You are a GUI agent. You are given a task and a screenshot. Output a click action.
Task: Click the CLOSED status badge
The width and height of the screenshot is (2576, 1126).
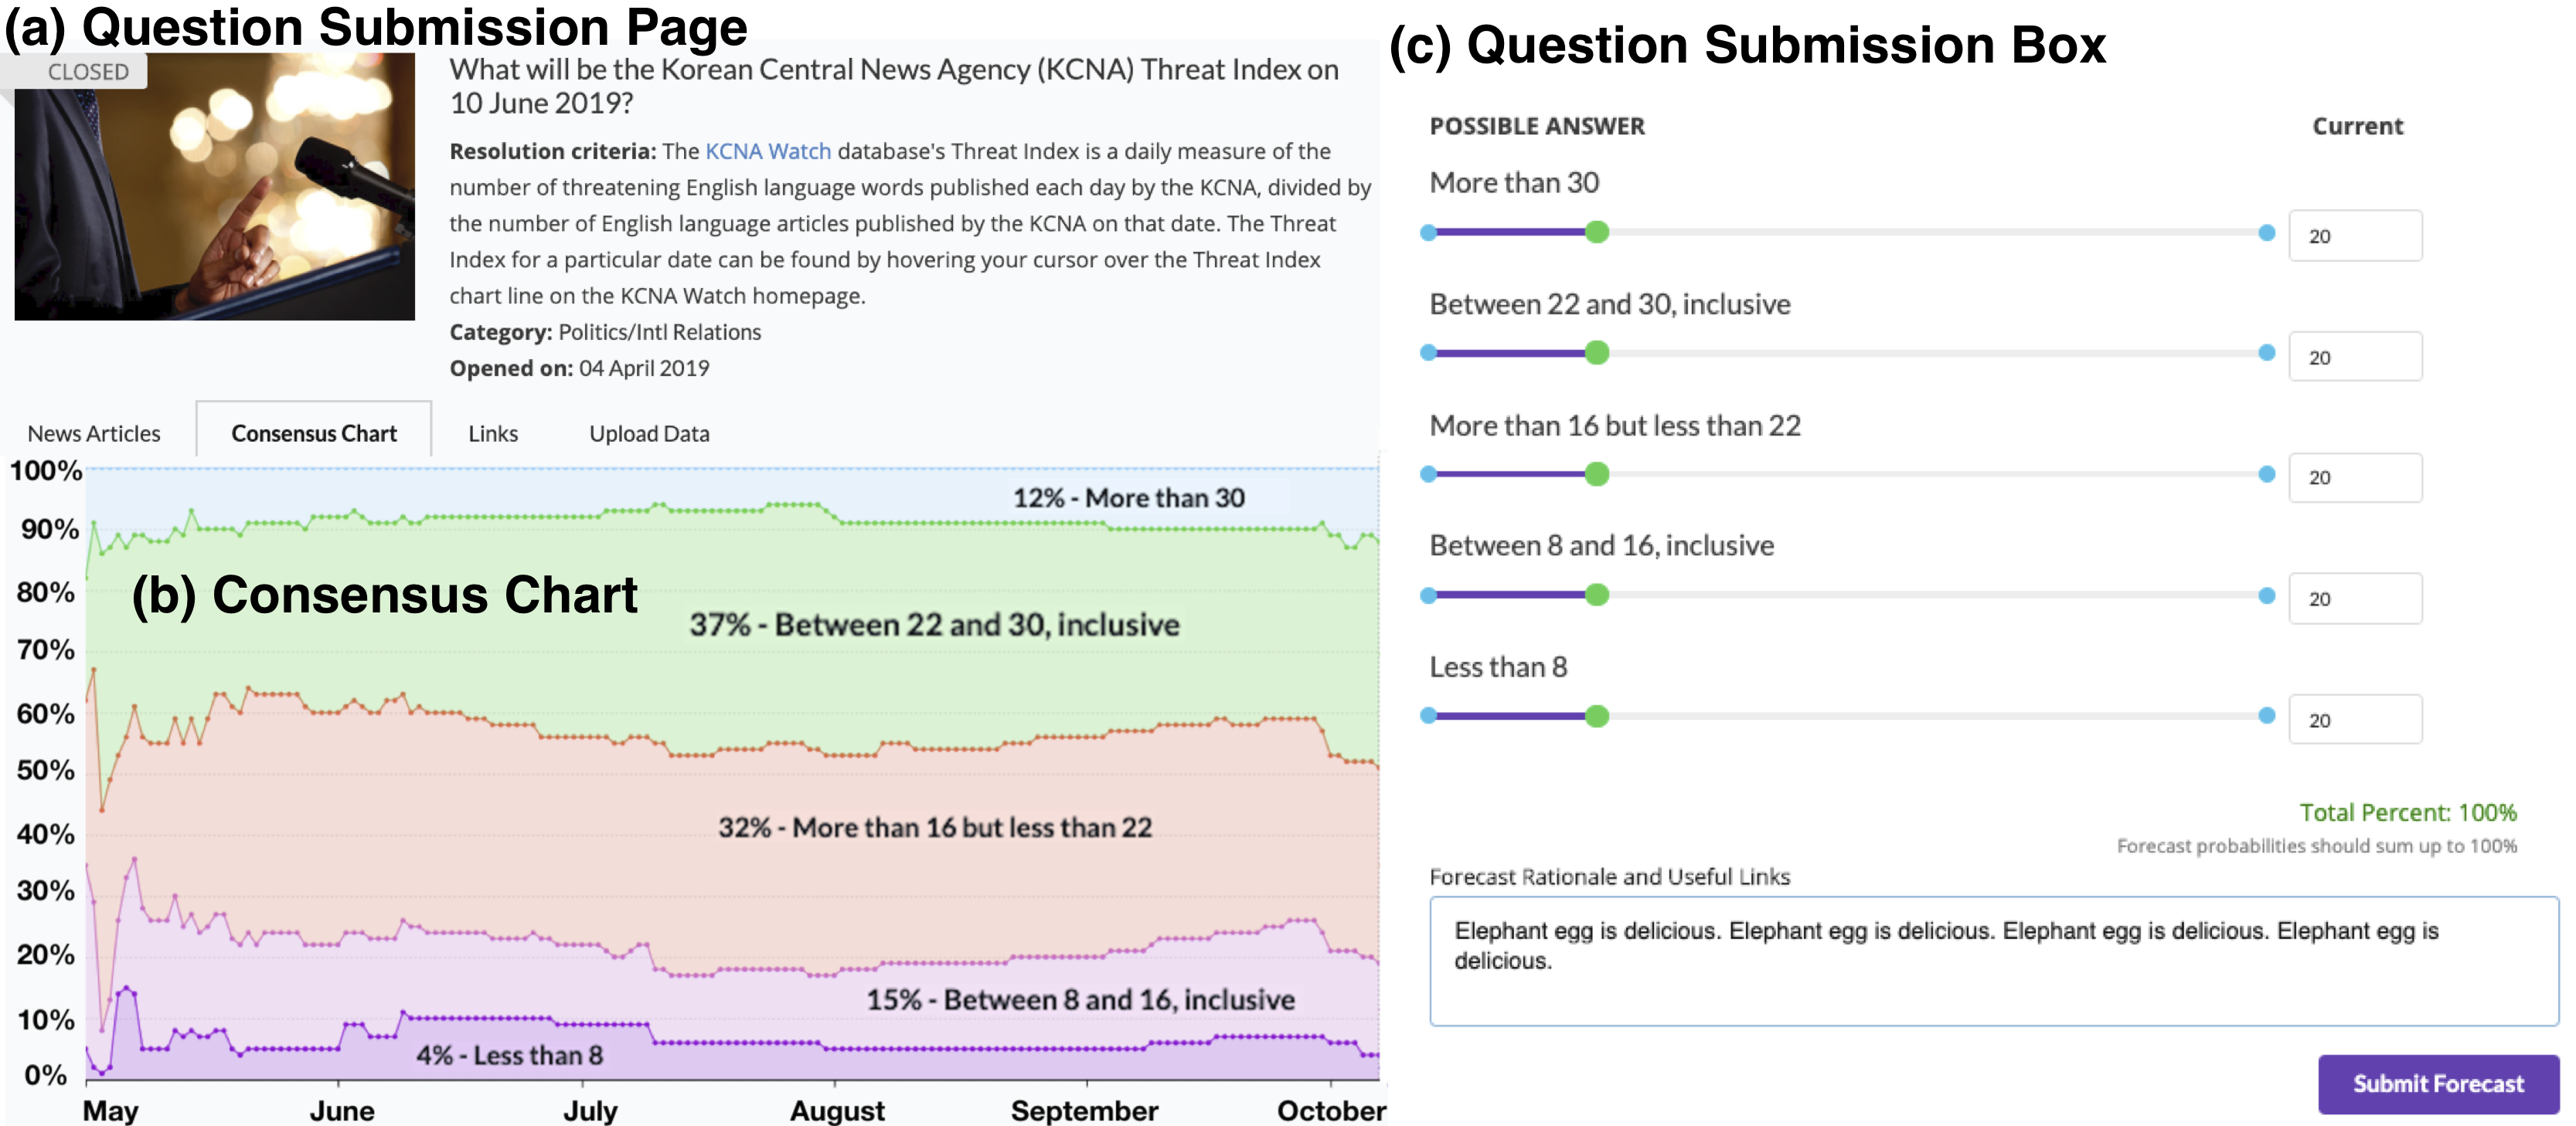point(88,72)
